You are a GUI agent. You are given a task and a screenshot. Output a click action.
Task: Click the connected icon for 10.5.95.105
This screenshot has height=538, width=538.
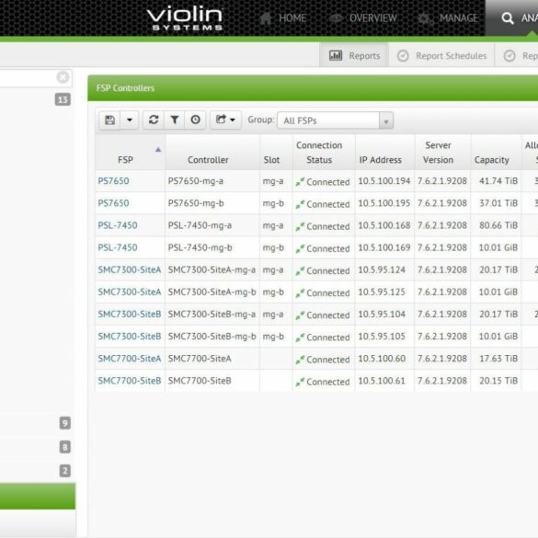tap(300, 338)
